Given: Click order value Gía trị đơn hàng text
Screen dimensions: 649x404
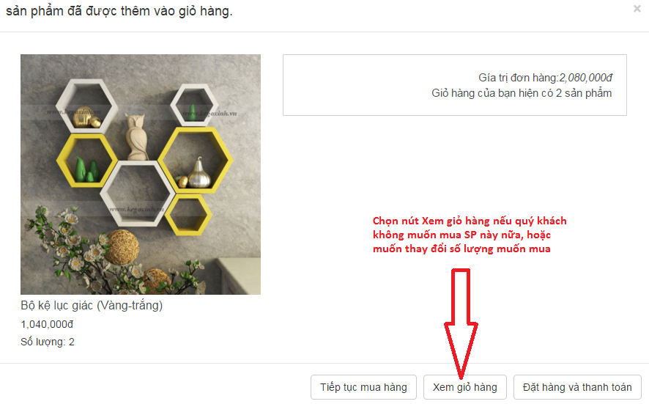Looking at the screenshot, I should pos(545,78).
